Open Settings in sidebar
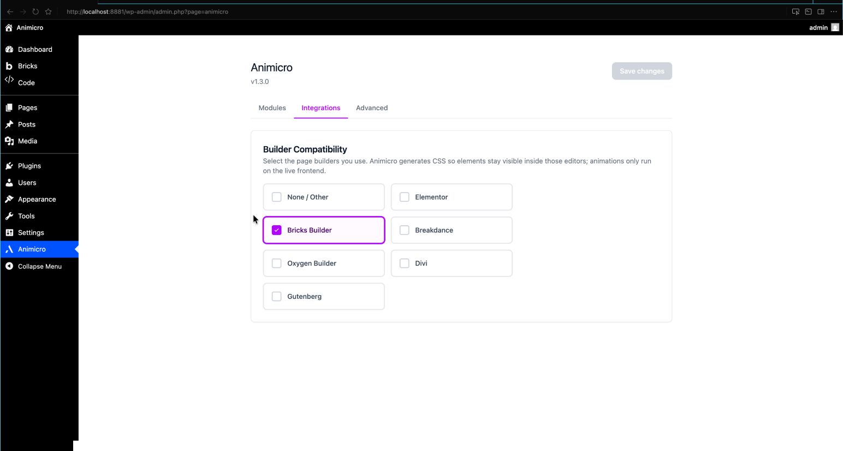Viewport: 843px width, 451px height. point(39,232)
